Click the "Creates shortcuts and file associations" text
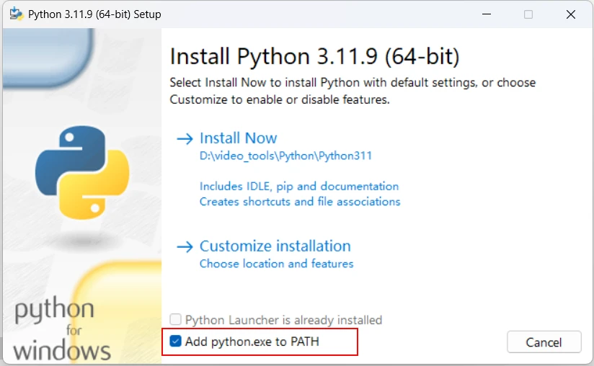594x366 pixels. 299,202
